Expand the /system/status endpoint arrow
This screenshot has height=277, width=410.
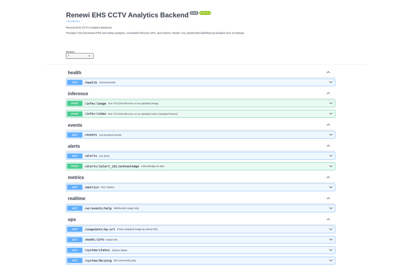click(x=331, y=250)
